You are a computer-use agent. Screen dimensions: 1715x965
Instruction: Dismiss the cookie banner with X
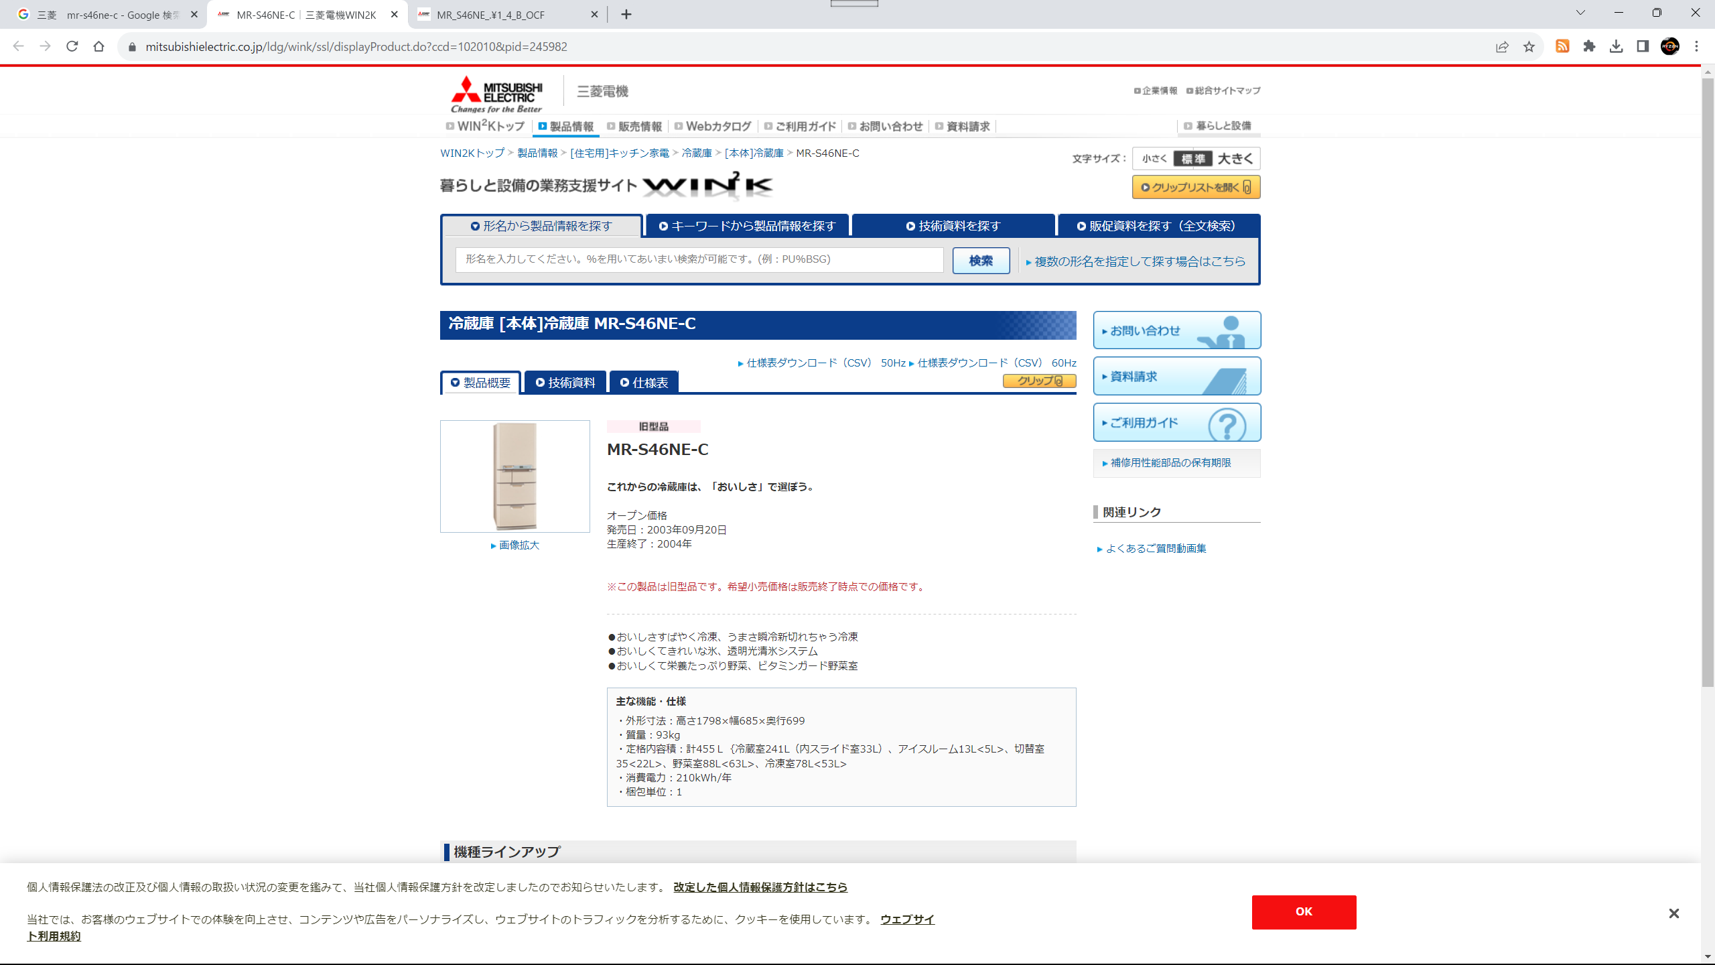(1673, 913)
